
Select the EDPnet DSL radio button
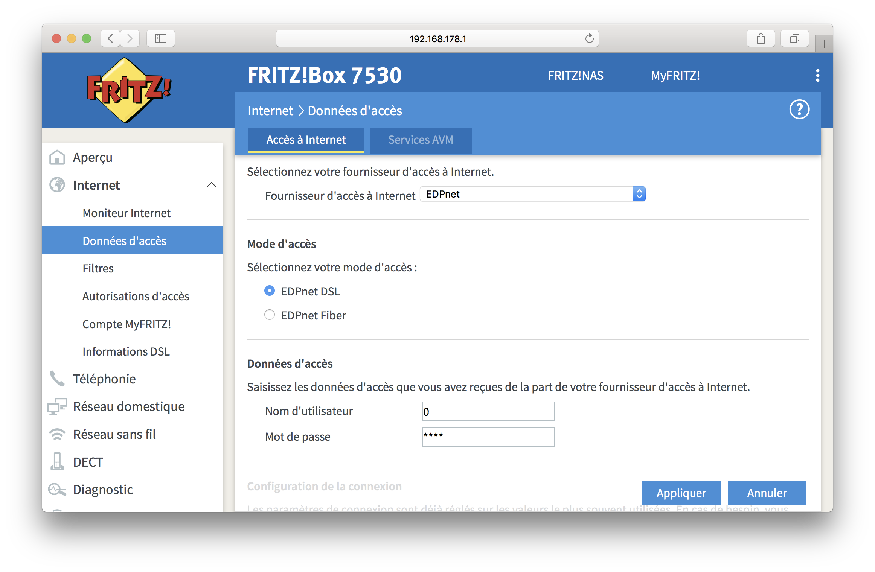tap(270, 291)
